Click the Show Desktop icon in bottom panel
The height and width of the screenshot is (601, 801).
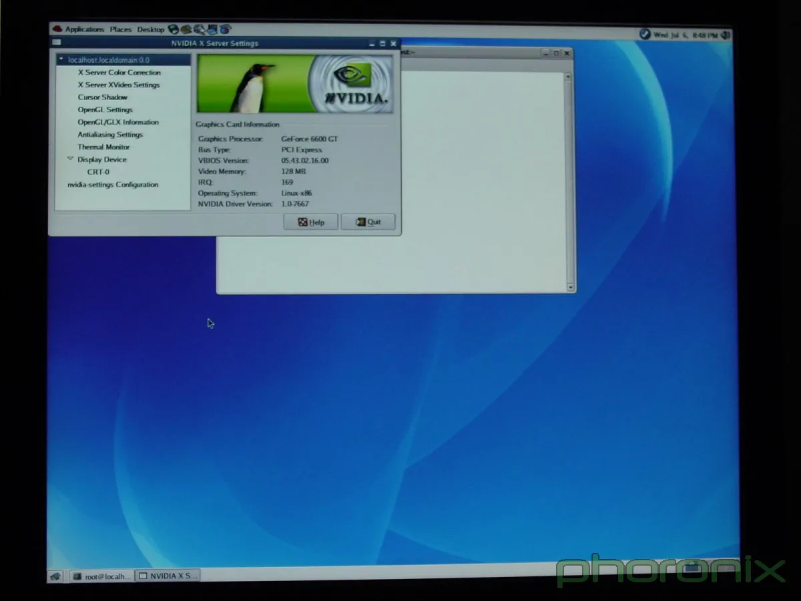point(55,576)
